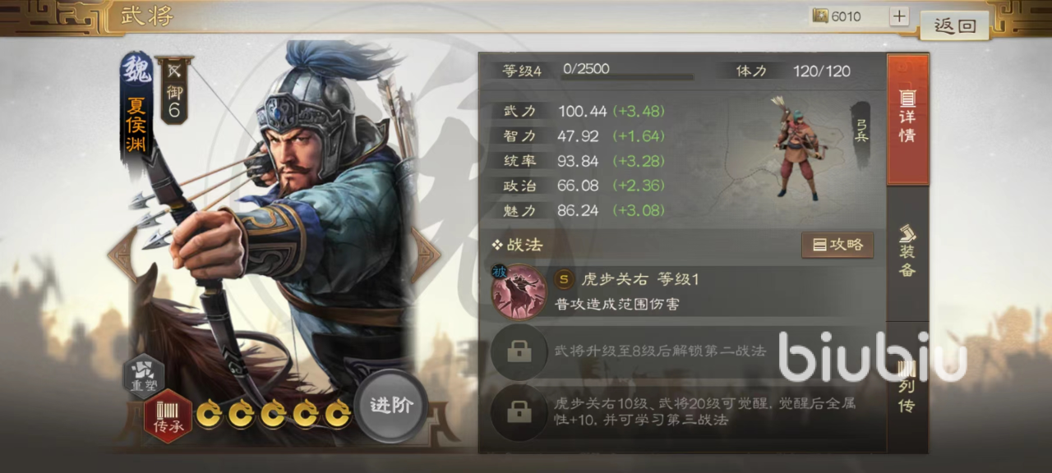Switch to the 列传 biography tab
This screenshot has width=1052, height=473.
(x=907, y=388)
